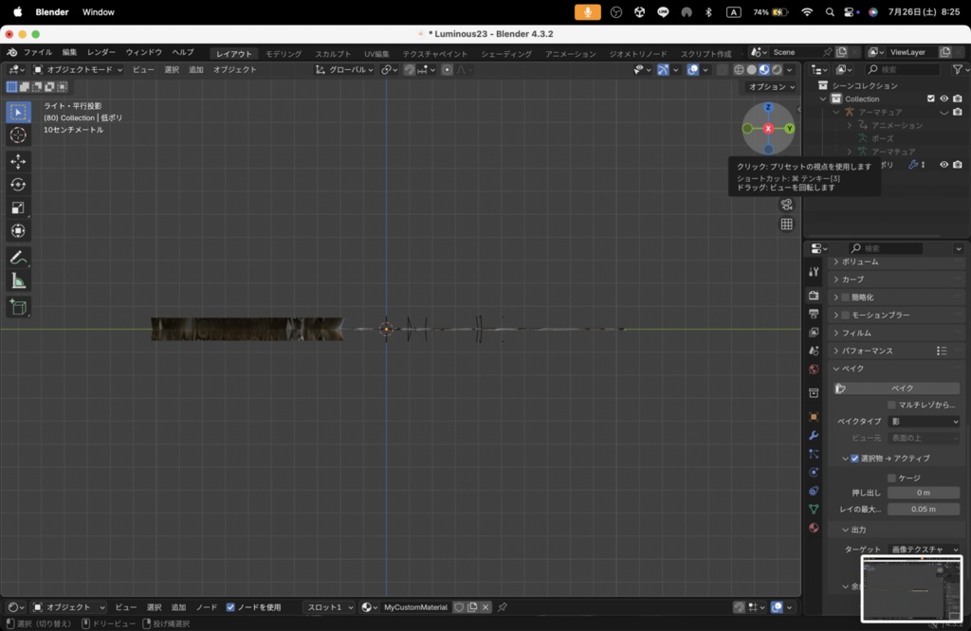Enable the 簡略化 checkbox
Screen dimensions: 971x631
tap(845, 297)
